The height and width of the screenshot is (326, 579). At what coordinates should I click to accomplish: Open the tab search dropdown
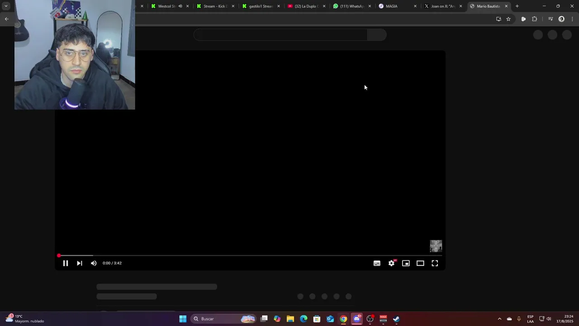(x=6, y=6)
